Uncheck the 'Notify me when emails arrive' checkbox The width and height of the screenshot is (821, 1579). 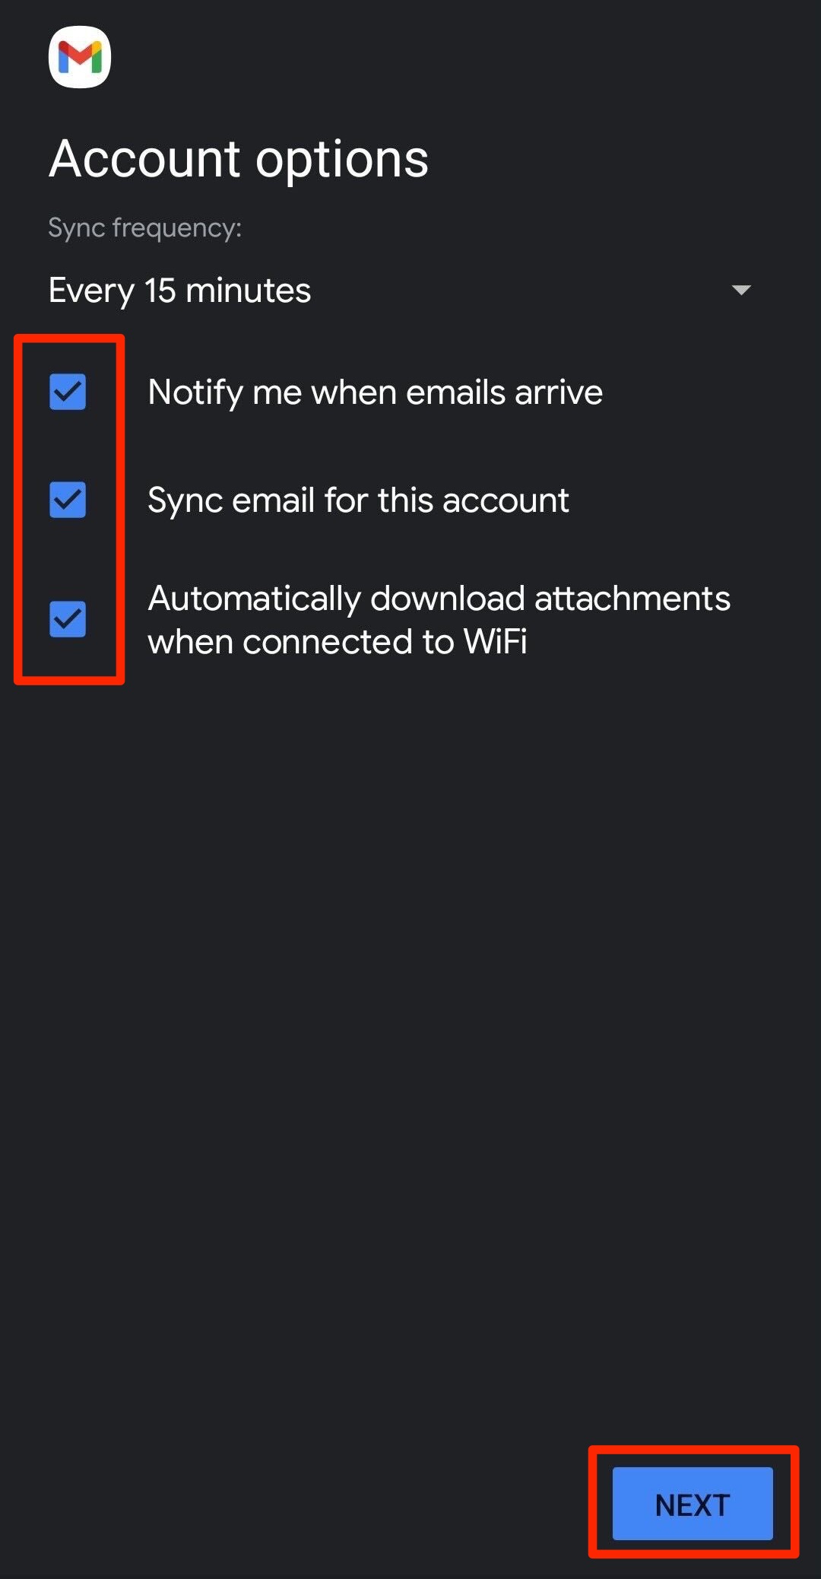pyautogui.click(x=68, y=392)
